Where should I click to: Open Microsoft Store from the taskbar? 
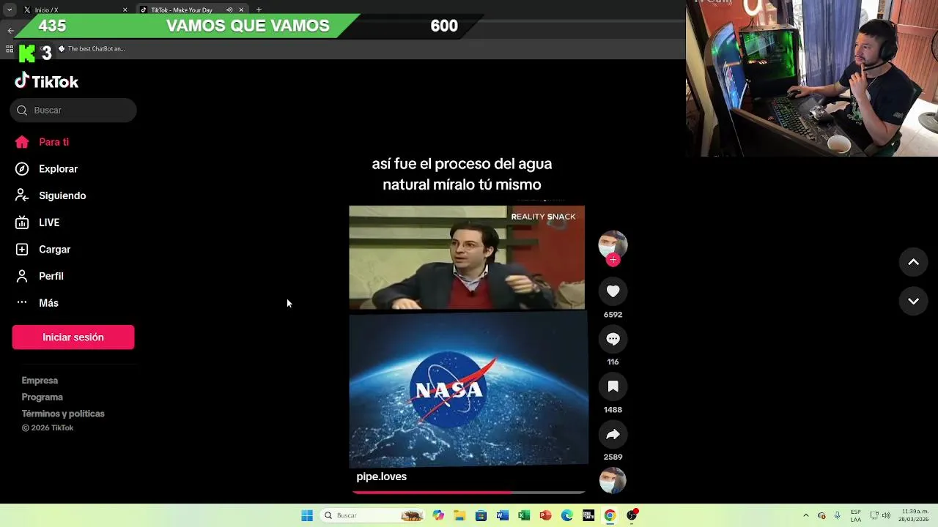[x=481, y=515]
